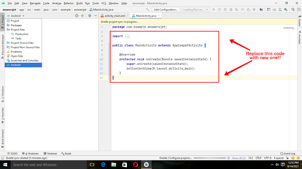
Task: Click the Attach Debugger to Process icon
Action: [249, 9]
